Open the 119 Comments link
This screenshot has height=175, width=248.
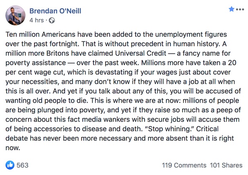(x=184, y=166)
